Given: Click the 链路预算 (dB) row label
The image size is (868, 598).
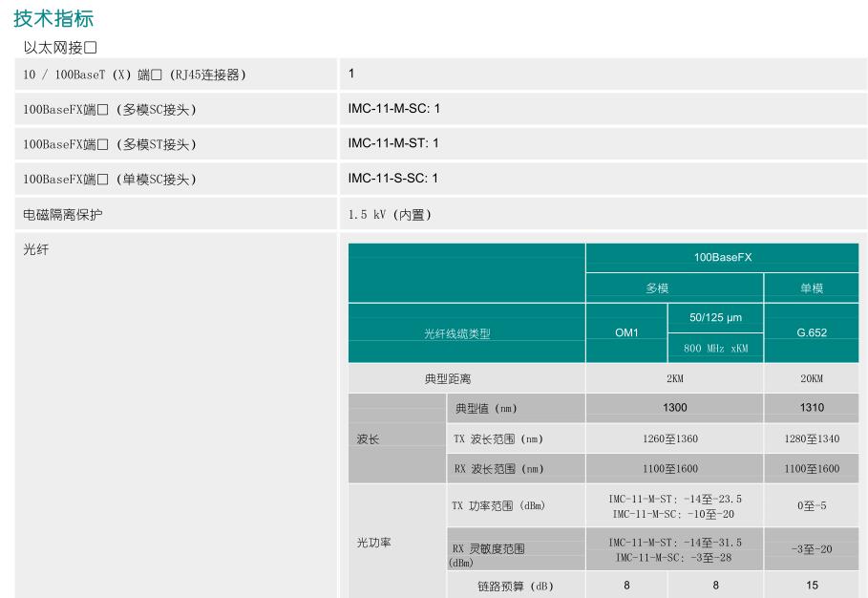Looking at the screenshot, I should point(515,586).
